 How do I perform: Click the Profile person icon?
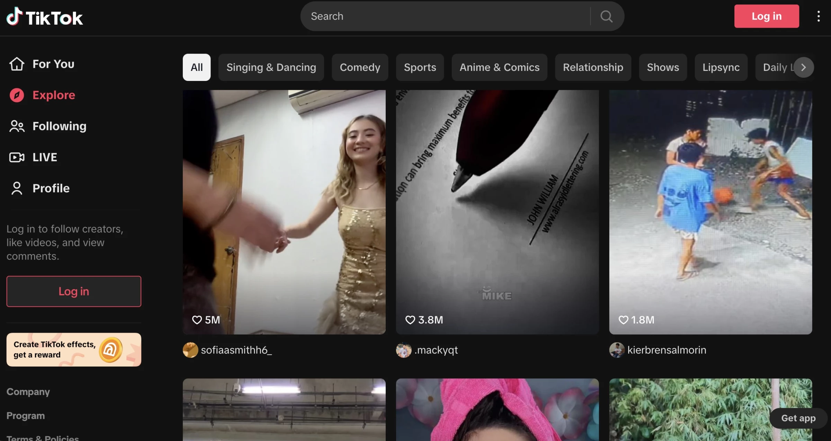pyautogui.click(x=17, y=188)
